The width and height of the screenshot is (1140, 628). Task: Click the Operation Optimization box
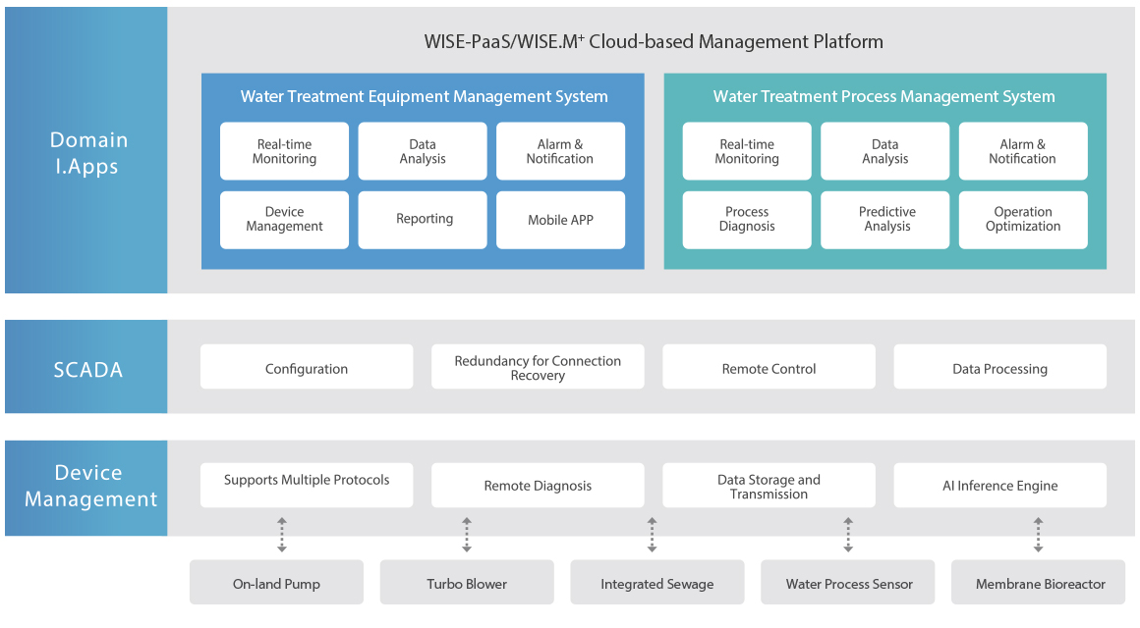[1023, 220]
